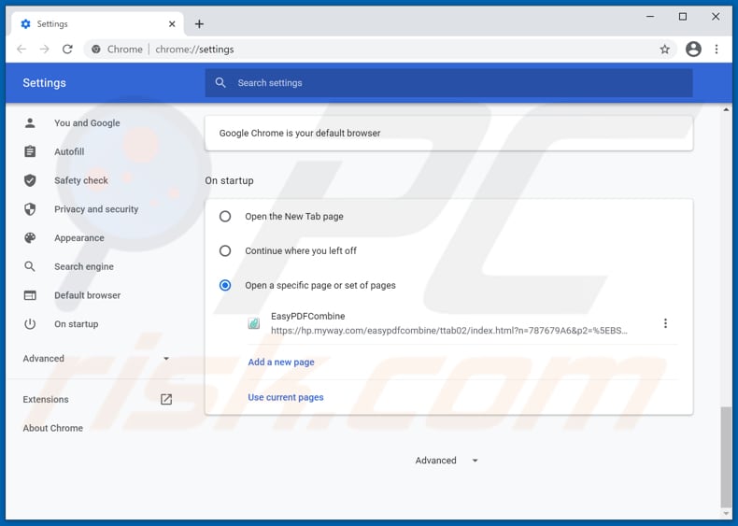Open Appearance settings

point(79,238)
